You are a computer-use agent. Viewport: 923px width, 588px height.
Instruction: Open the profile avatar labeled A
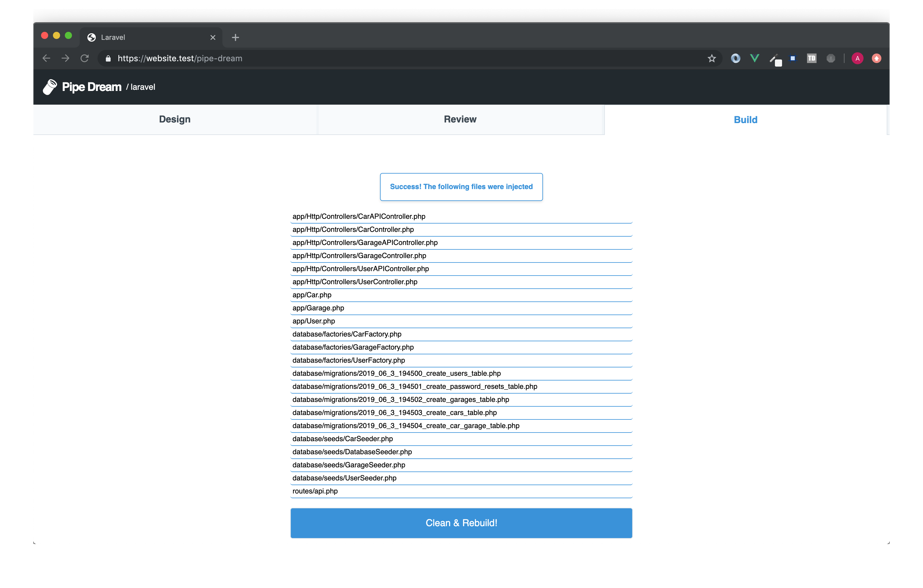point(858,58)
